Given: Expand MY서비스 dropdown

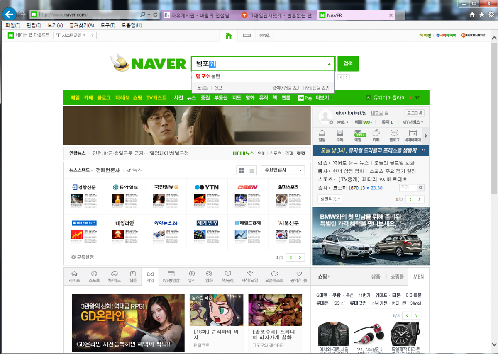Looking at the screenshot, I should (413, 122).
